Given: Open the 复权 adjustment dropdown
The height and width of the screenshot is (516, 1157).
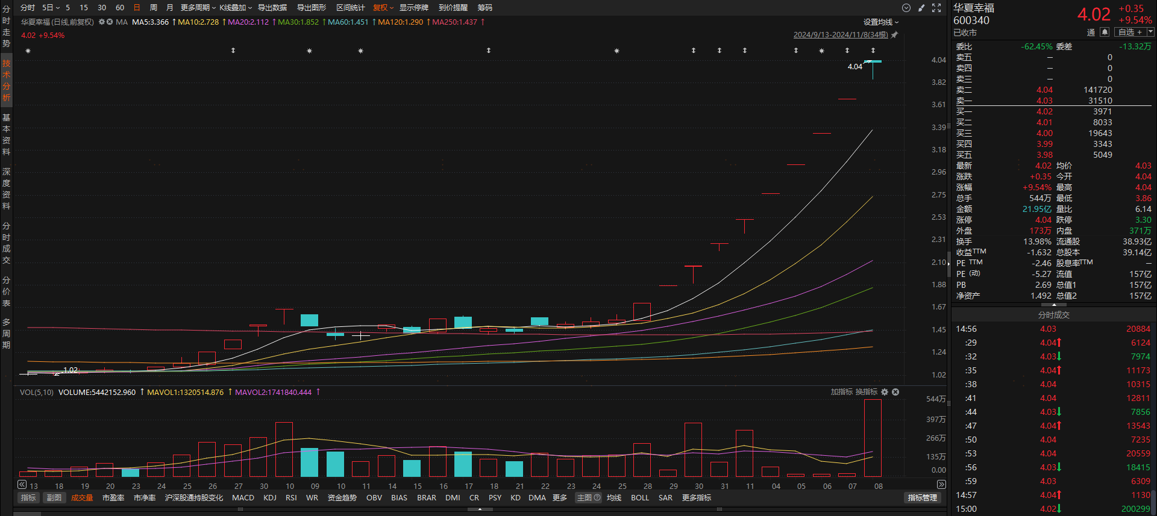Looking at the screenshot, I should pos(383,8).
